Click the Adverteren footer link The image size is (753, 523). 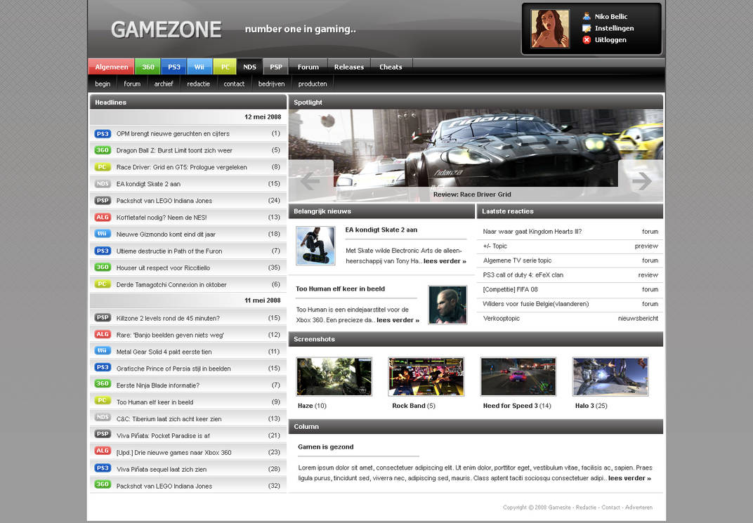coord(639,507)
